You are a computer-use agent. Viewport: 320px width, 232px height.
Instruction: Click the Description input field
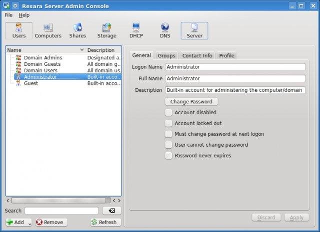coord(235,90)
